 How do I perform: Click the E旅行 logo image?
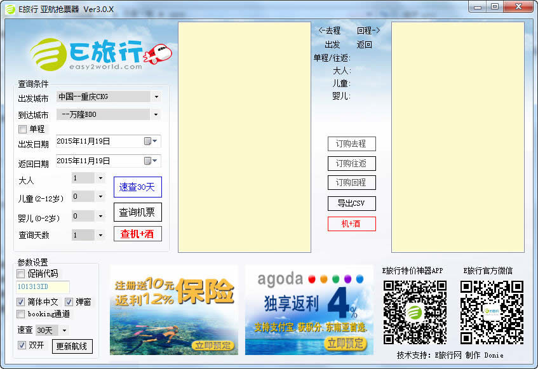100,55
